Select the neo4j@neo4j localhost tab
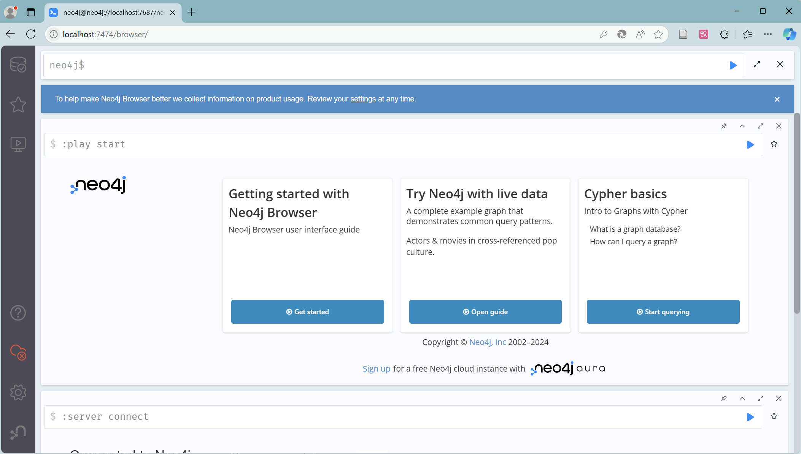The image size is (801, 454). pos(113,13)
